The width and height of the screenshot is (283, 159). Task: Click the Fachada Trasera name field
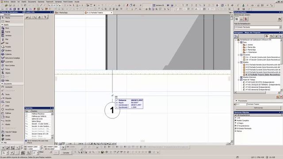[264, 104]
